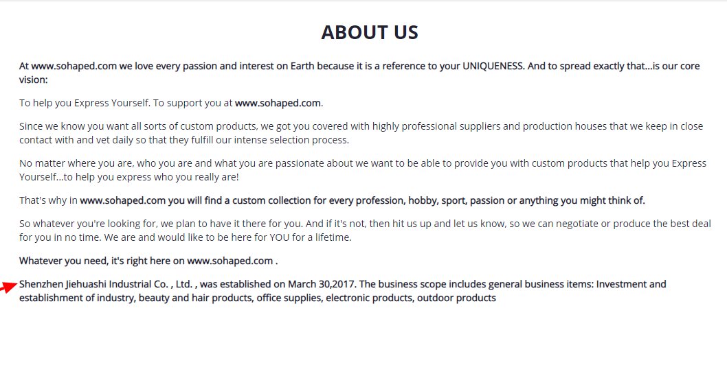Click the 'electronic products' text
The image size is (727, 378).
pyautogui.click(x=369, y=298)
